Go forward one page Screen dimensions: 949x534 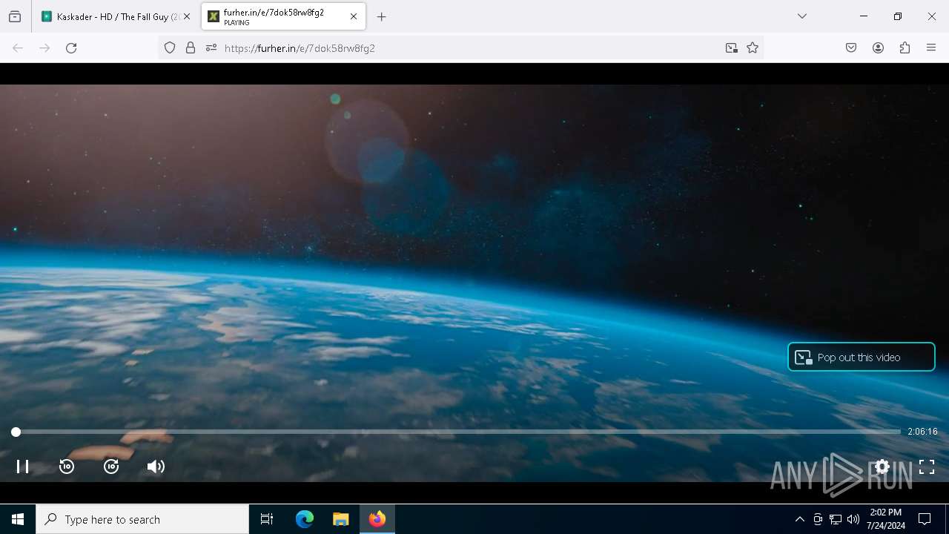pyautogui.click(x=44, y=48)
